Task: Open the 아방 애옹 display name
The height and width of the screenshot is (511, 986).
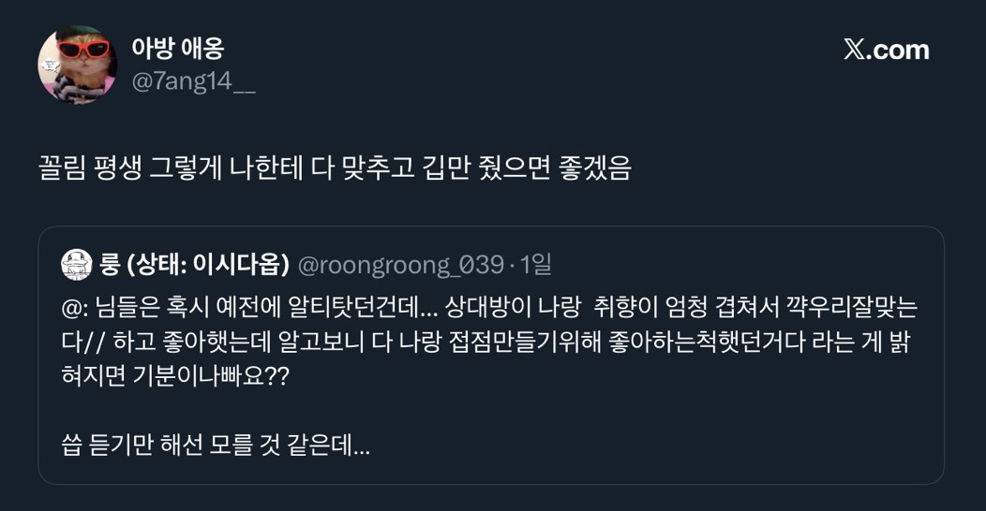Action: tap(177, 49)
